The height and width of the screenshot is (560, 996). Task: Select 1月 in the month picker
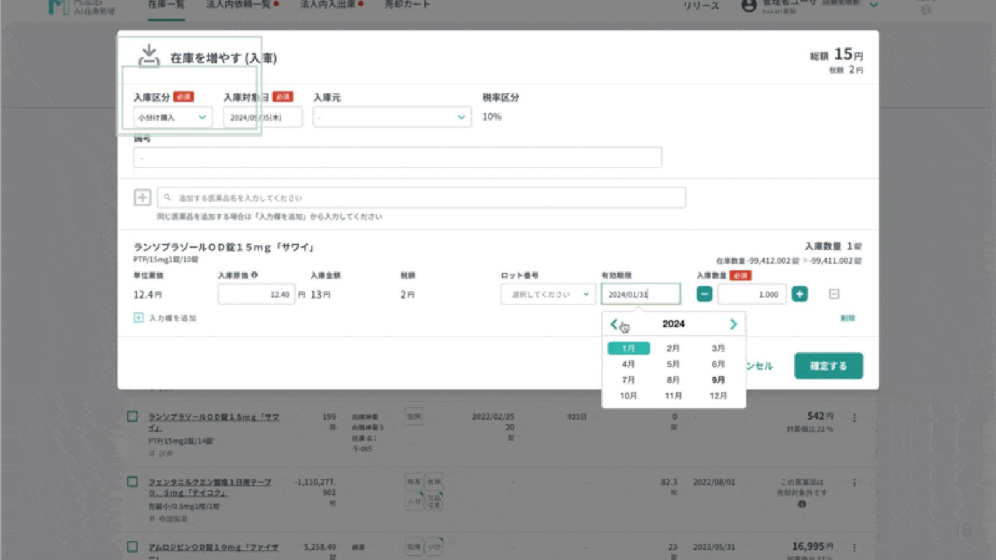pyautogui.click(x=628, y=348)
